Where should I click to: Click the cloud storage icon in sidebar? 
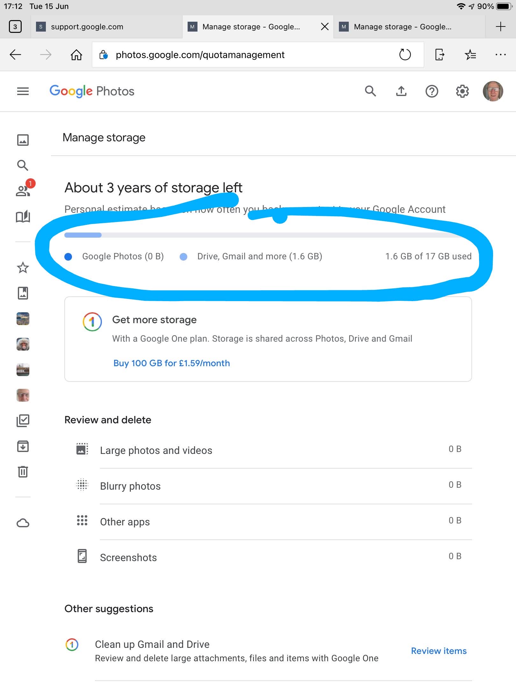(x=23, y=523)
